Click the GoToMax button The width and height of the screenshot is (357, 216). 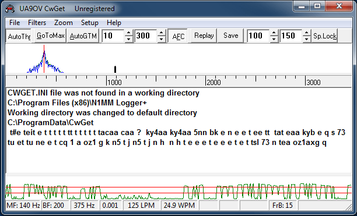click(x=50, y=36)
